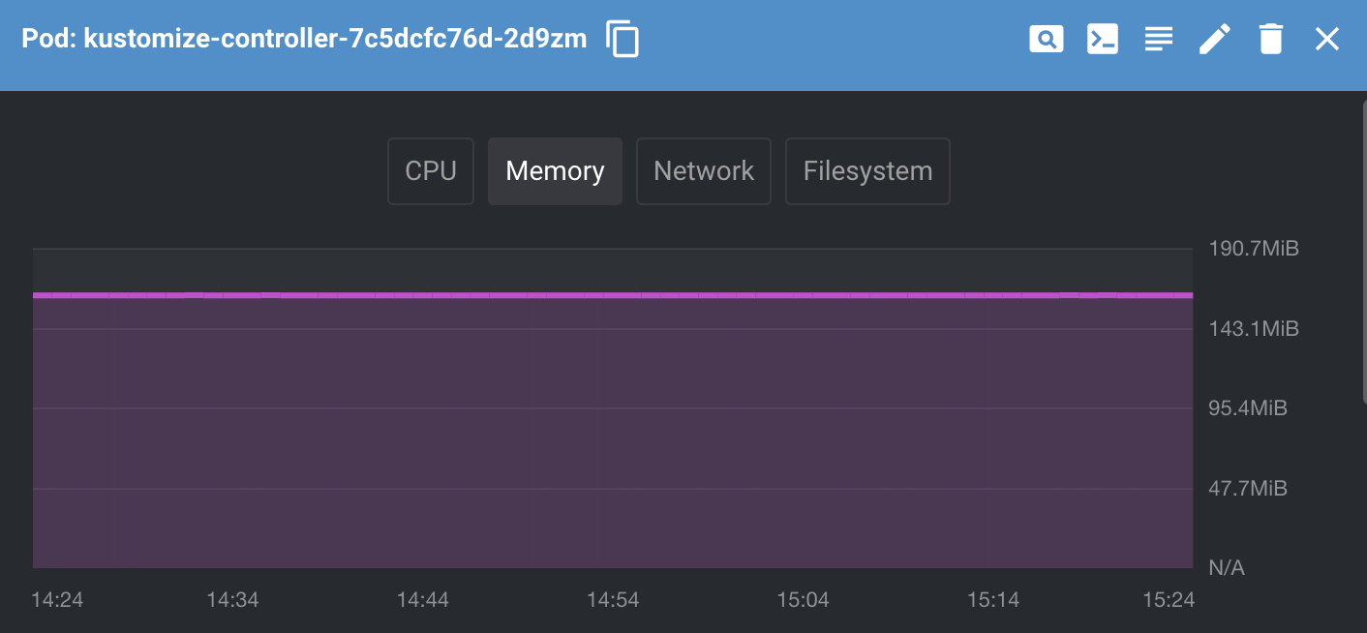Switch to the CPU metrics tab
The width and height of the screenshot is (1367, 633).
[x=430, y=171]
